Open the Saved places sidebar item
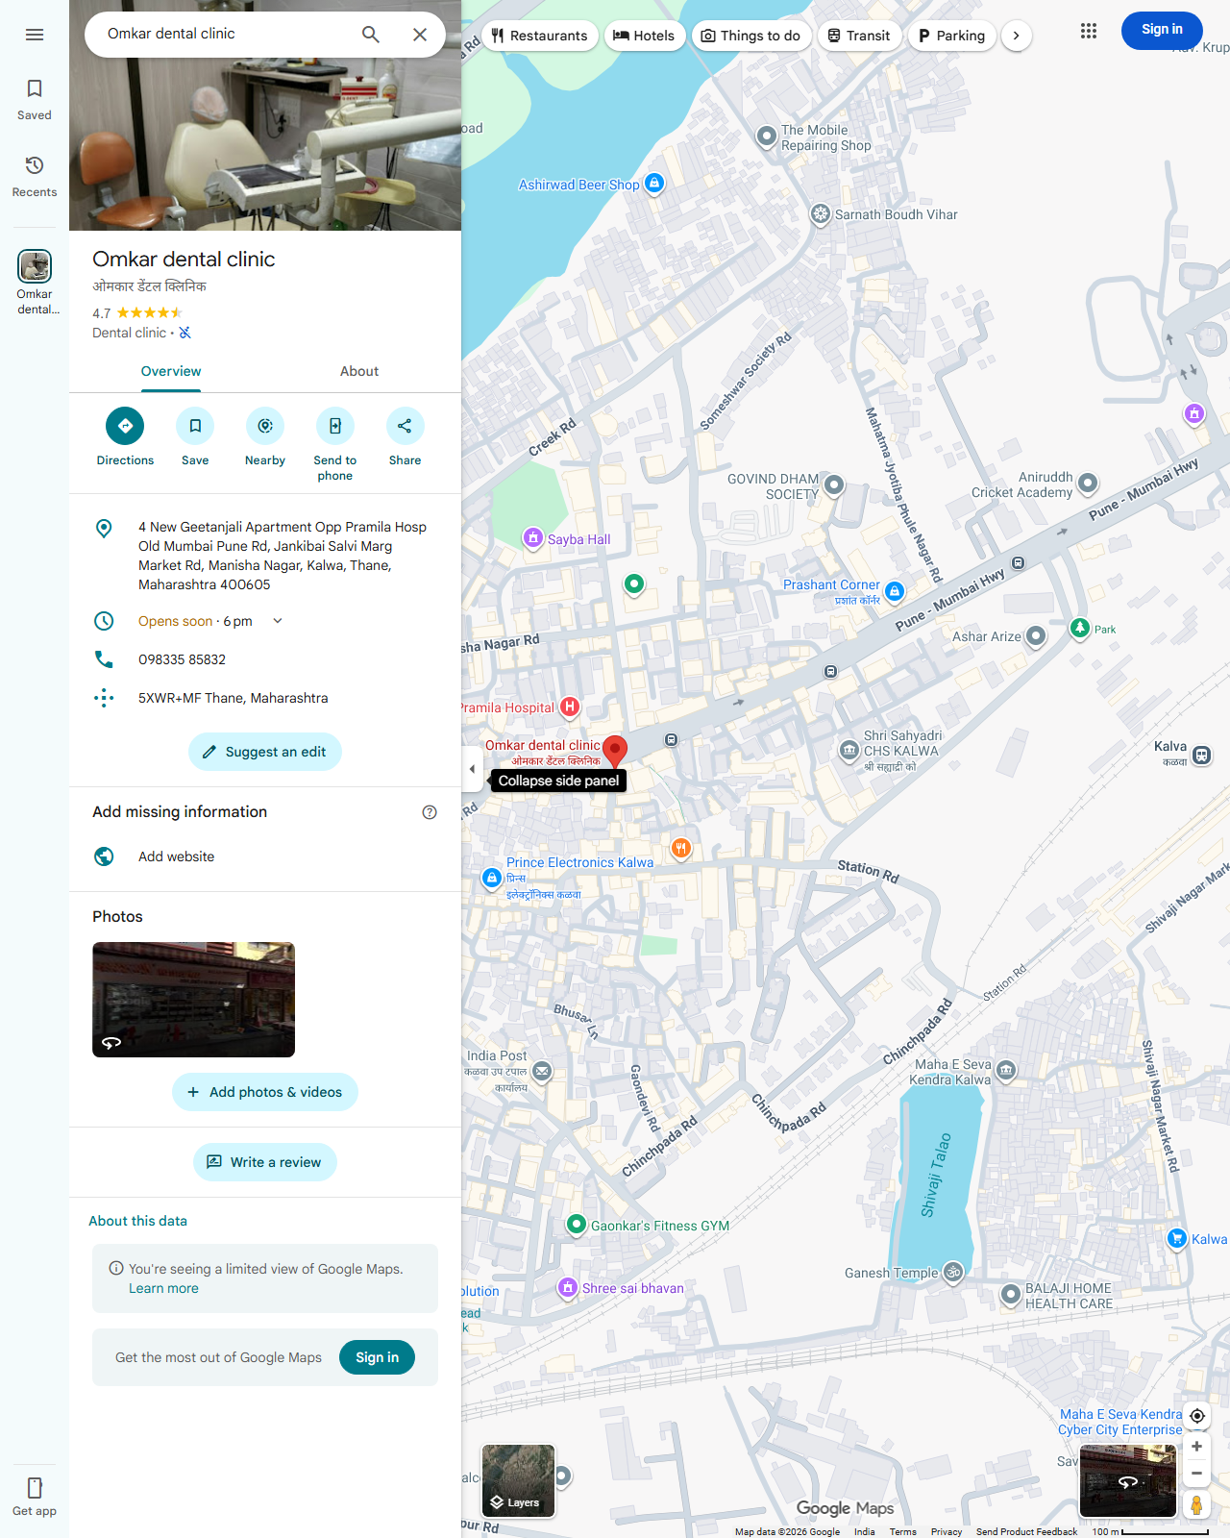The height and width of the screenshot is (1538, 1230). click(x=35, y=100)
